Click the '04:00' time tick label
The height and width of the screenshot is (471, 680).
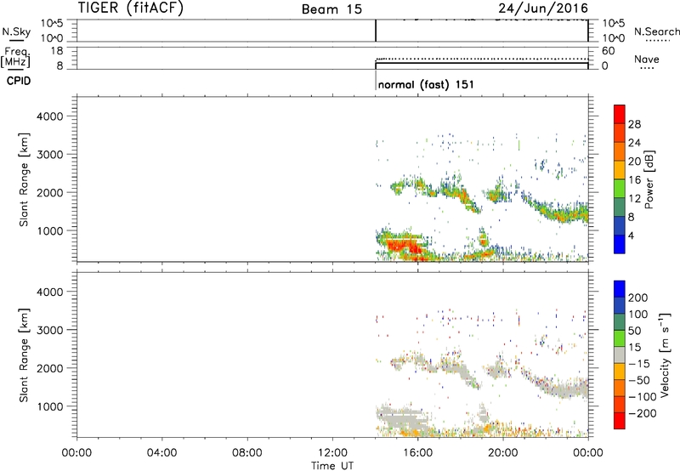click(x=161, y=453)
